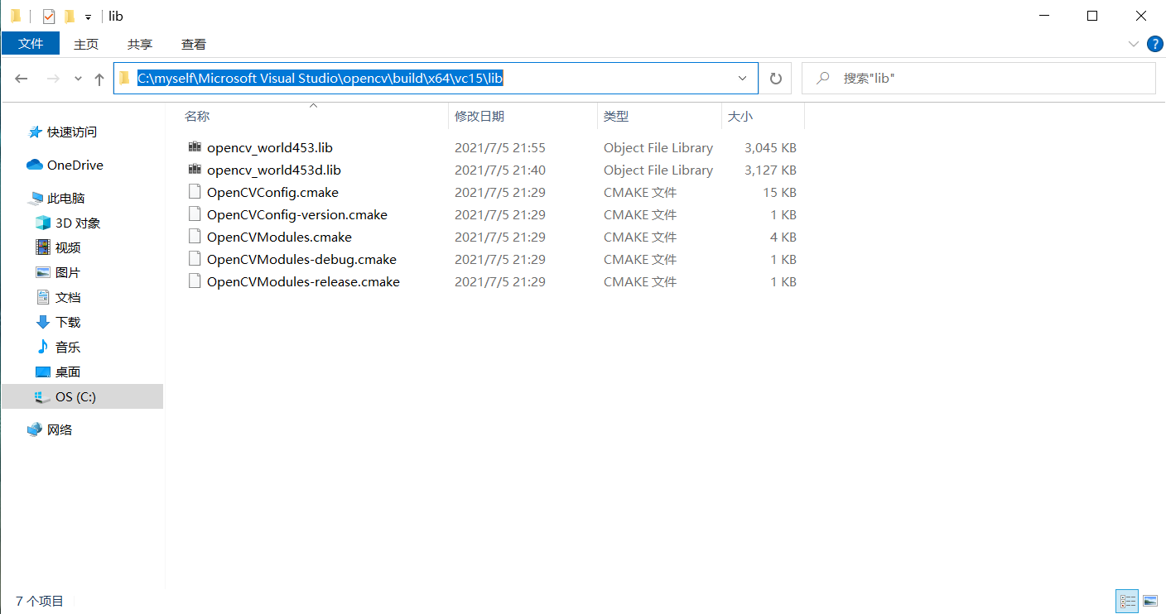Screen dimensions: 1166x614
Task: Click the OpenCVConfig.cmake file icon
Action: (x=195, y=192)
